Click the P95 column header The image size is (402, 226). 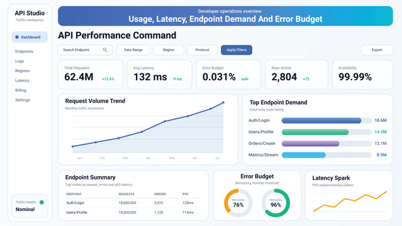[185, 194]
